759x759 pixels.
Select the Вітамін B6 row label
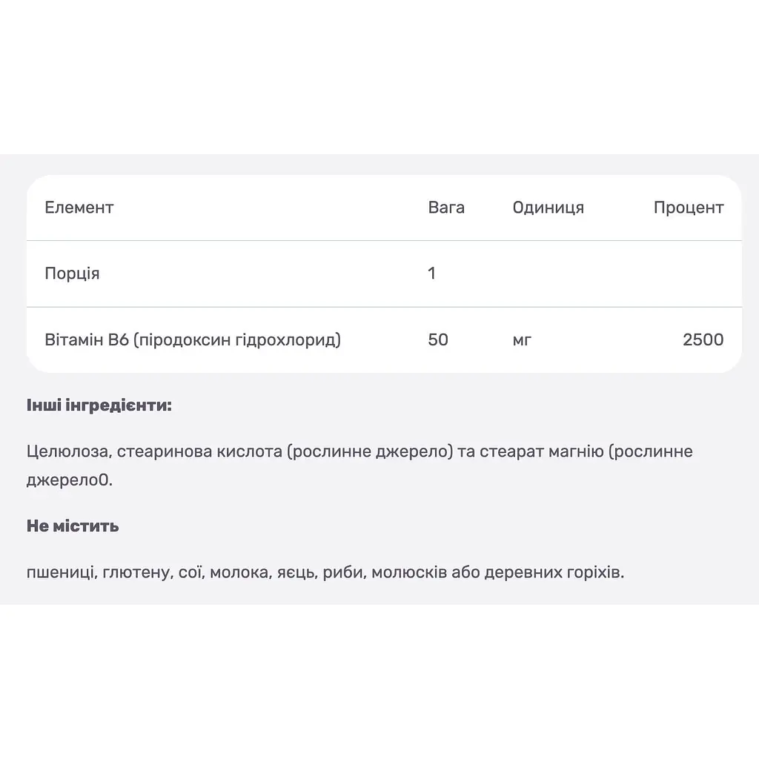(x=193, y=339)
